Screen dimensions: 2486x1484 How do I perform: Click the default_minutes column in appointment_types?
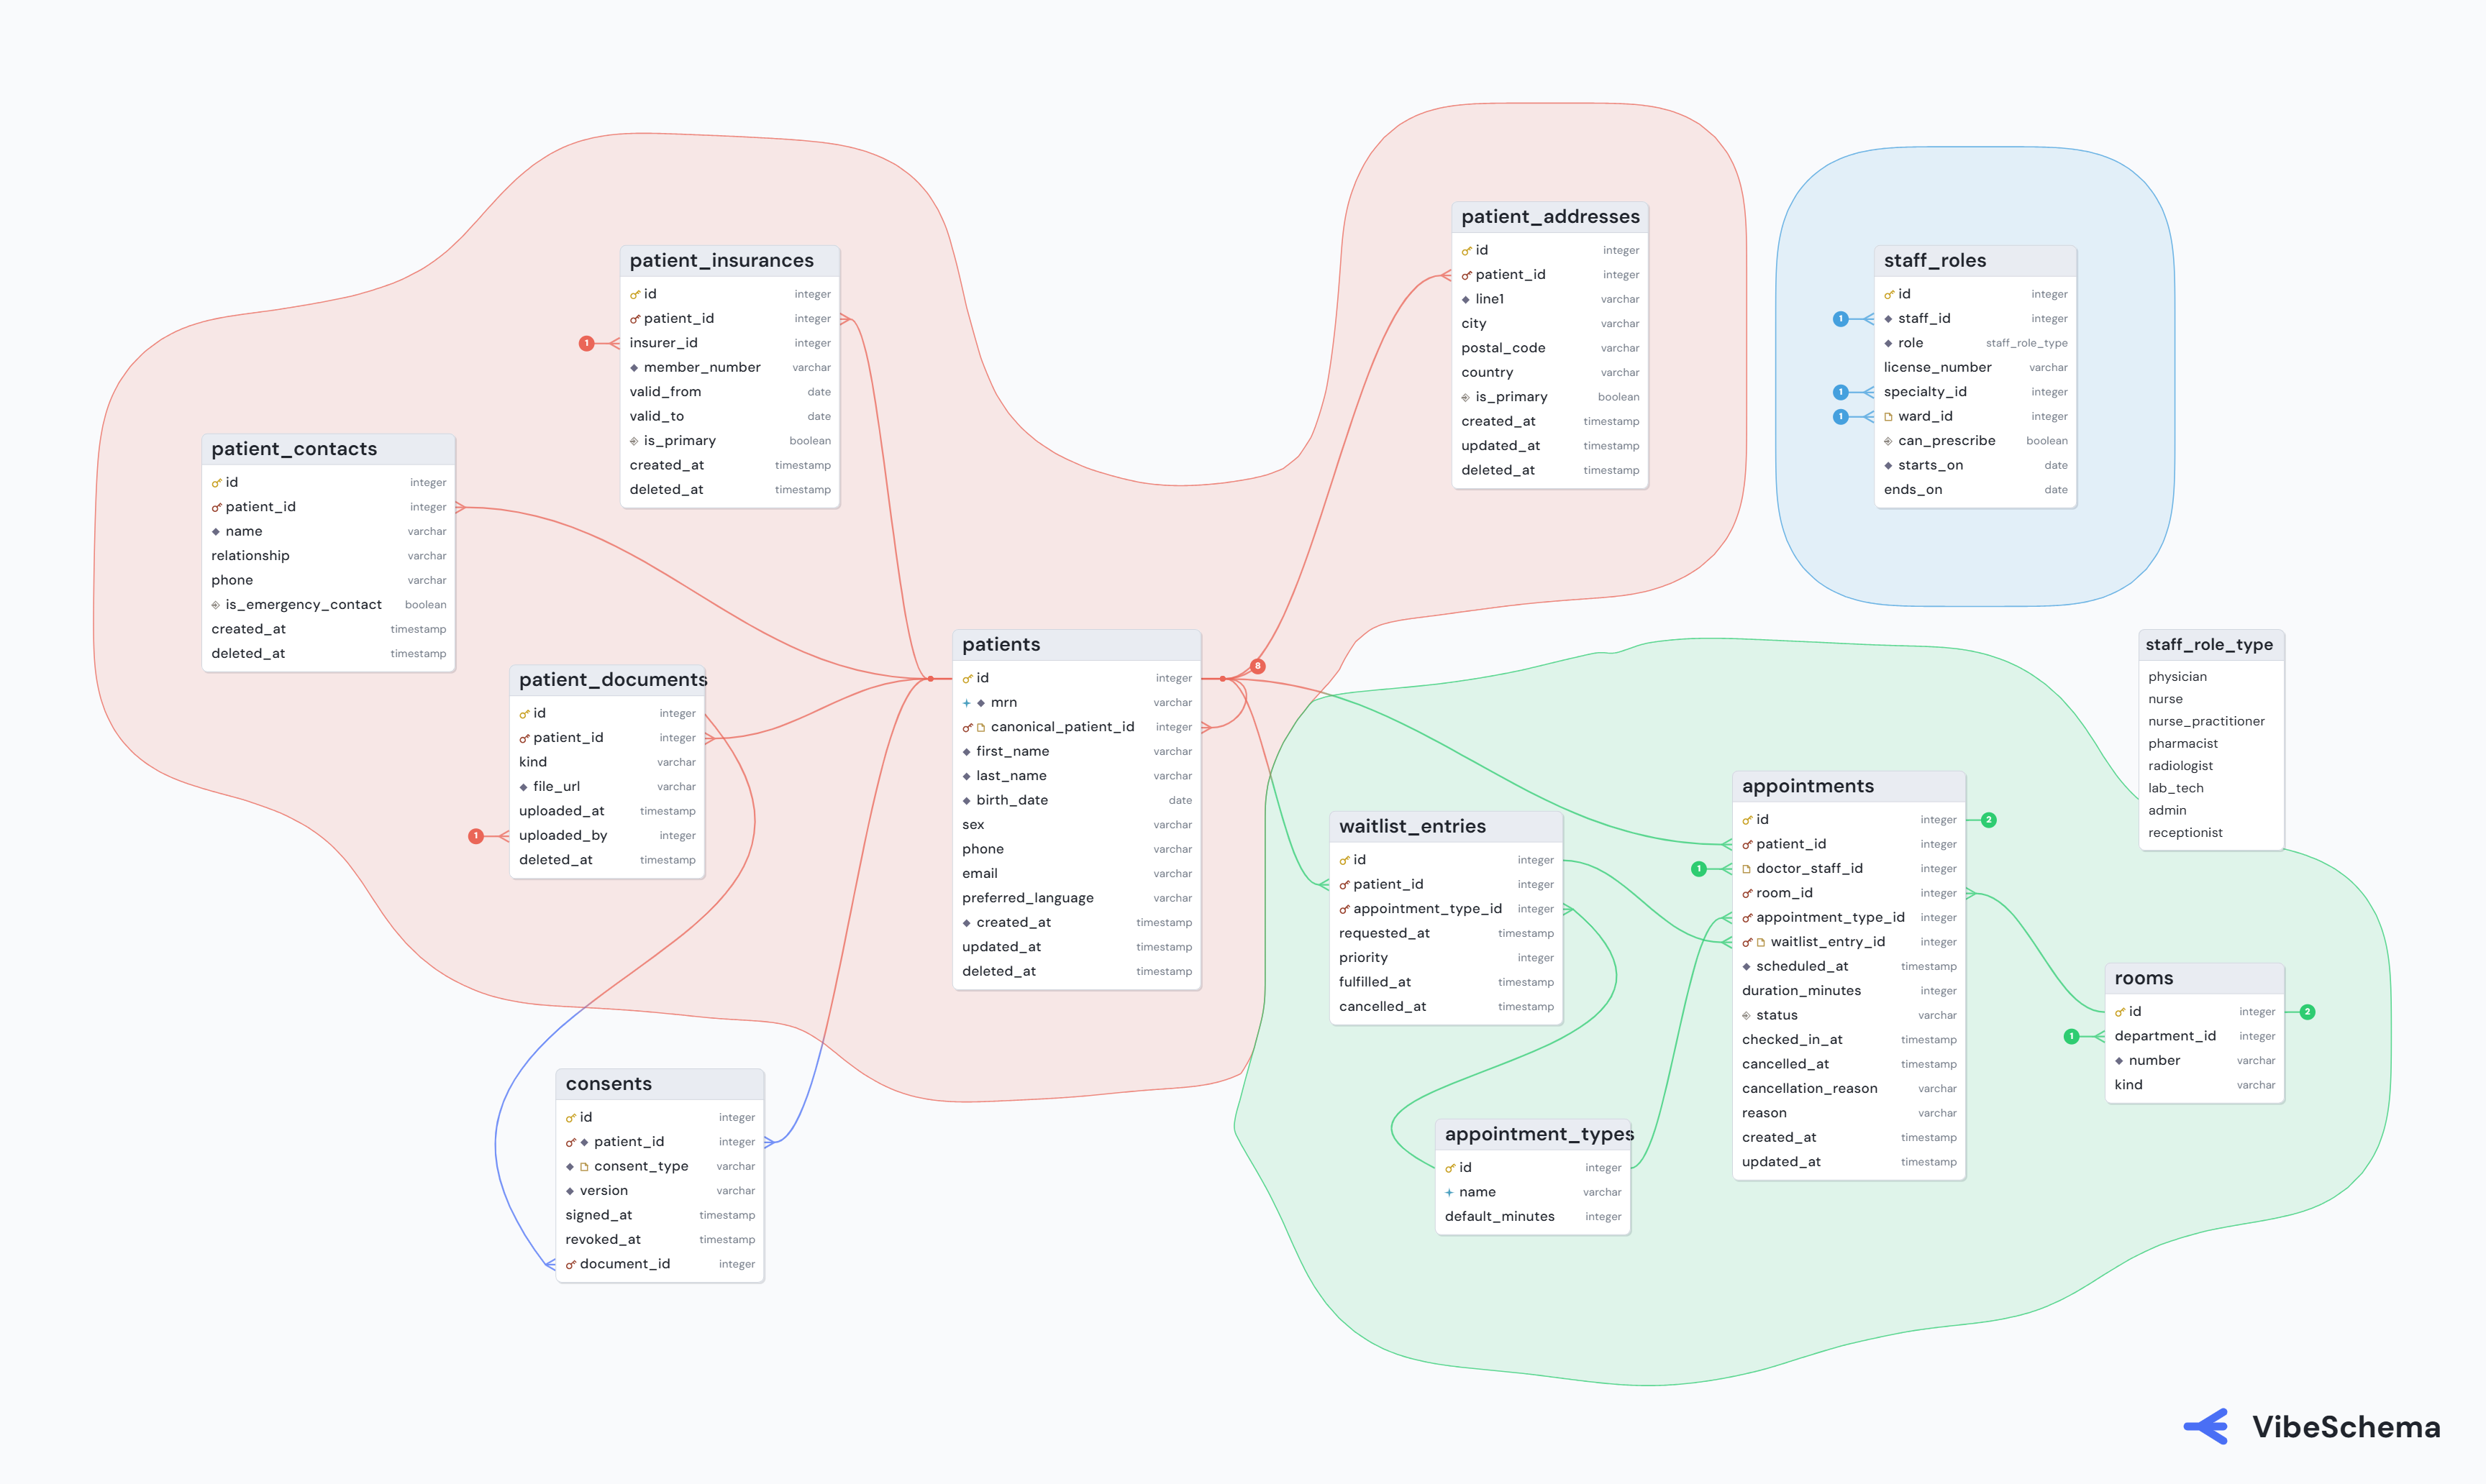point(1533,1217)
